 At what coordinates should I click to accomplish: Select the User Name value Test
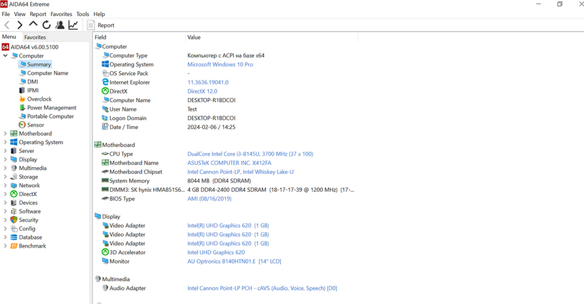click(192, 109)
